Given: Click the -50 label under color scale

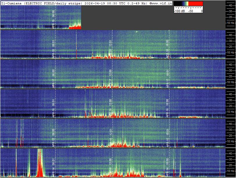Looking at the screenshot, I should [191, 11].
